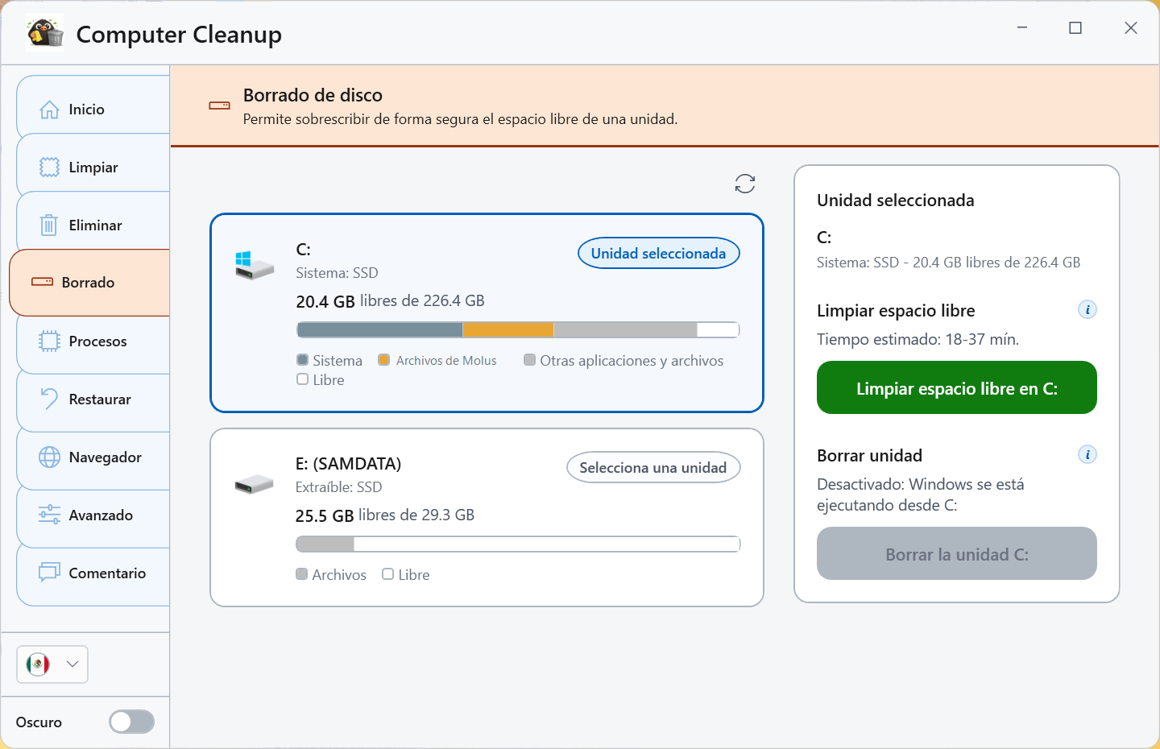
Task: Show info about Limpiar espacio libre
Action: point(1087,309)
